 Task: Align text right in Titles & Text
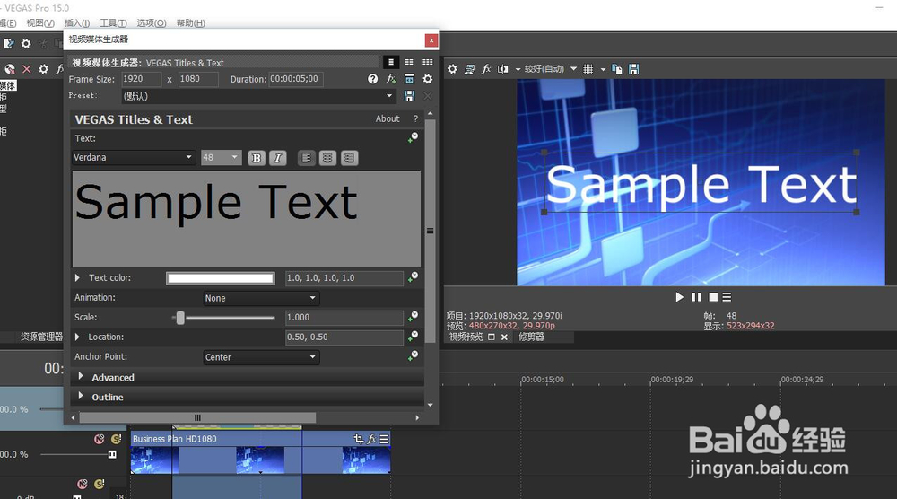349,158
